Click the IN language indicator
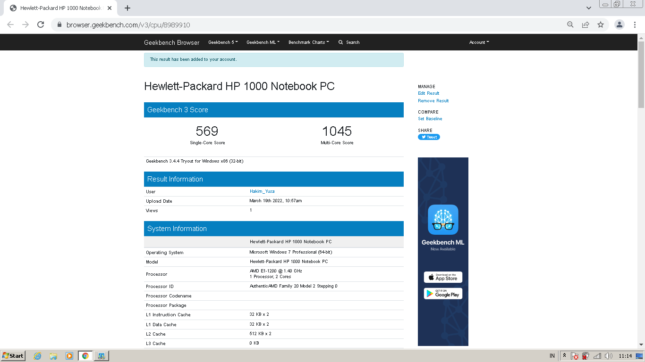The height and width of the screenshot is (362, 645). point(552,356)
